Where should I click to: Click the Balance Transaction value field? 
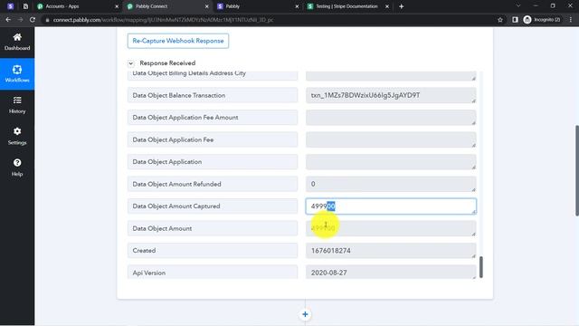pyautogui.click(x=391, y=95)
